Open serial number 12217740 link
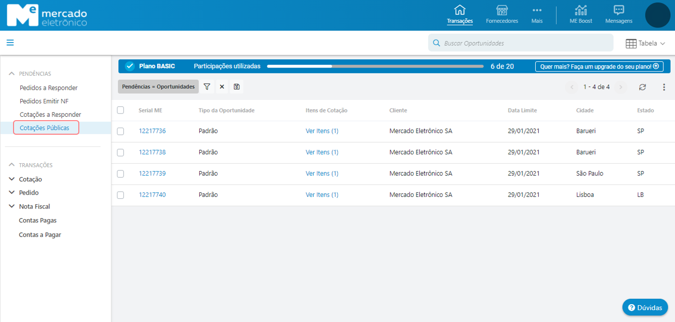Viewport: 675px width, 322px height. coord(152,195)
